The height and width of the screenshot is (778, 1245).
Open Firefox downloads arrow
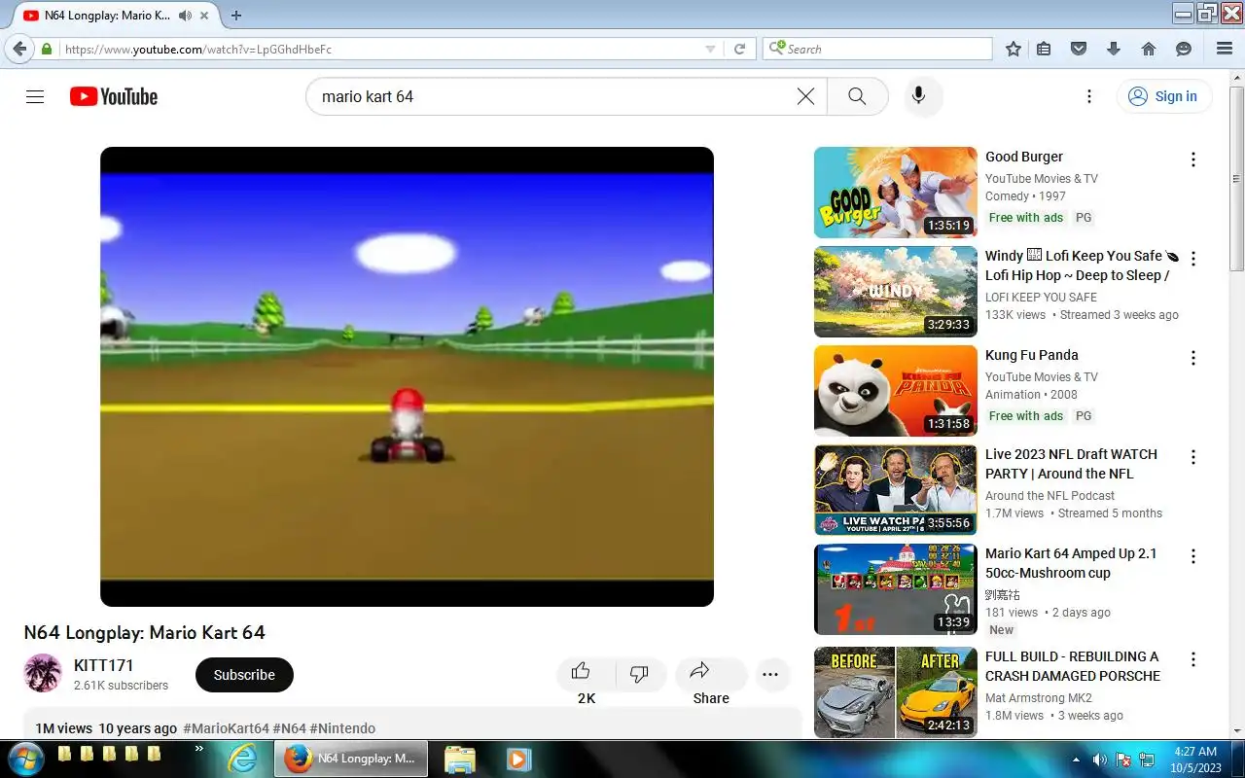pyautogui.click(x=1114, y=49)
